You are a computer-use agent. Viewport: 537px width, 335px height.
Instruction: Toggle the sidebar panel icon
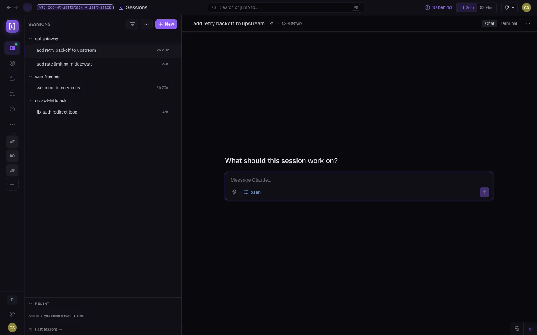point(28,7)
